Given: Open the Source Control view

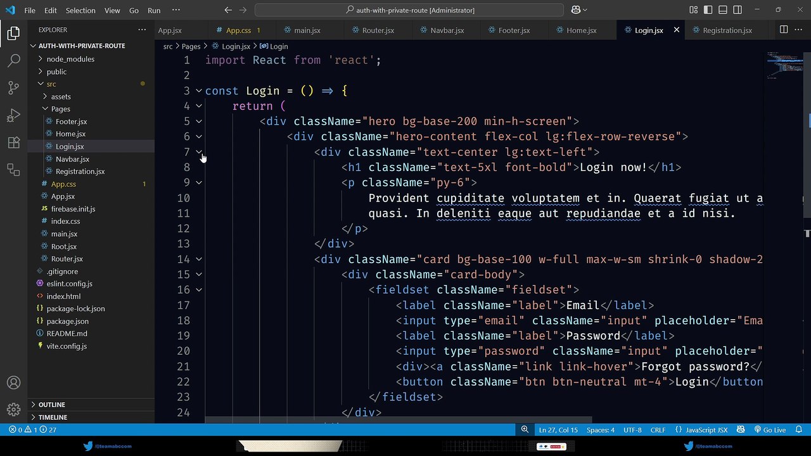Looking at the screenshot, I should click(13, 88).
